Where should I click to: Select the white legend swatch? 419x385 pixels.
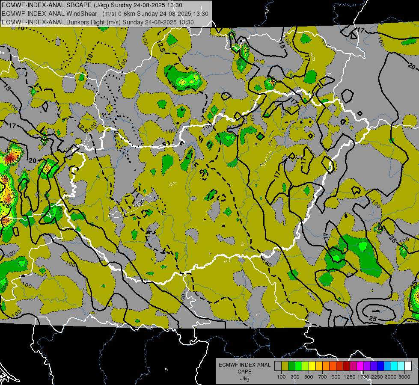[408, 366]
